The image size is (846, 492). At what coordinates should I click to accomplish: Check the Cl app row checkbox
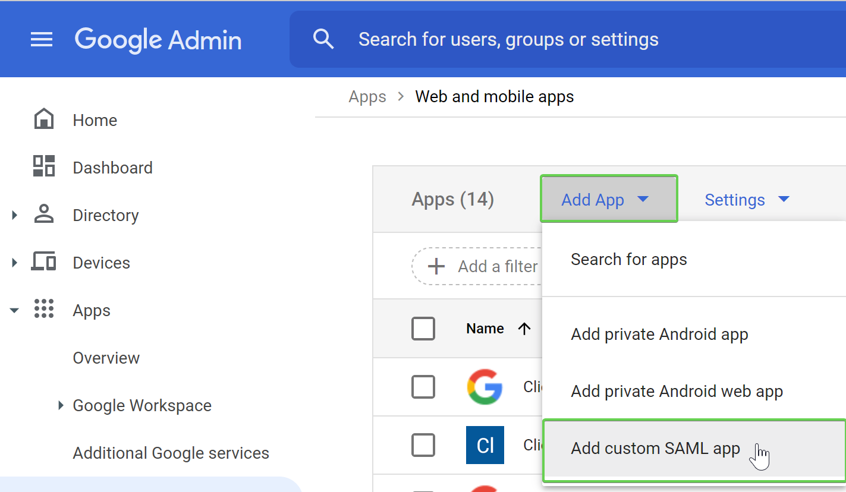[x=423, y=445]
